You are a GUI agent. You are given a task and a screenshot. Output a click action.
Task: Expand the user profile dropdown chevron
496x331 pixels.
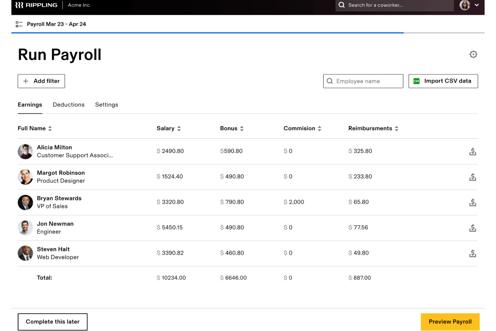pos(477,5)
